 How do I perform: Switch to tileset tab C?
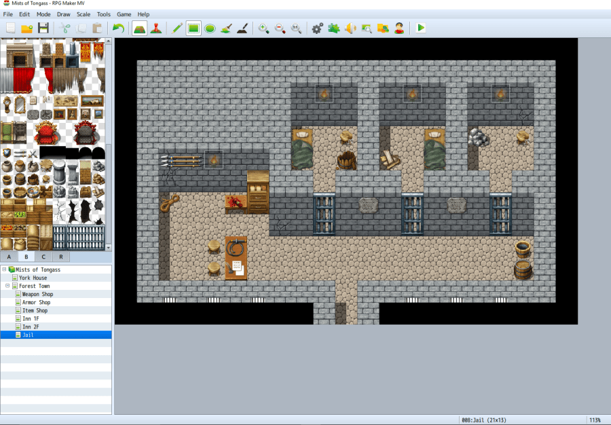click(43, 257)
